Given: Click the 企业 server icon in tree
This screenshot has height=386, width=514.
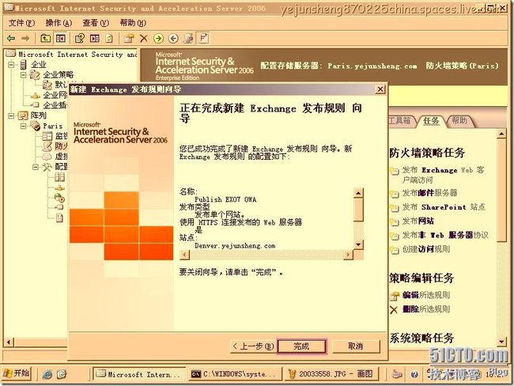Looking at the screenshot, I should pos(23,65).
